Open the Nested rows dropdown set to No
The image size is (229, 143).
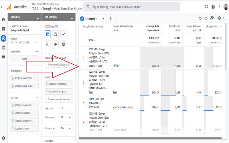click(x=66, y=128)
